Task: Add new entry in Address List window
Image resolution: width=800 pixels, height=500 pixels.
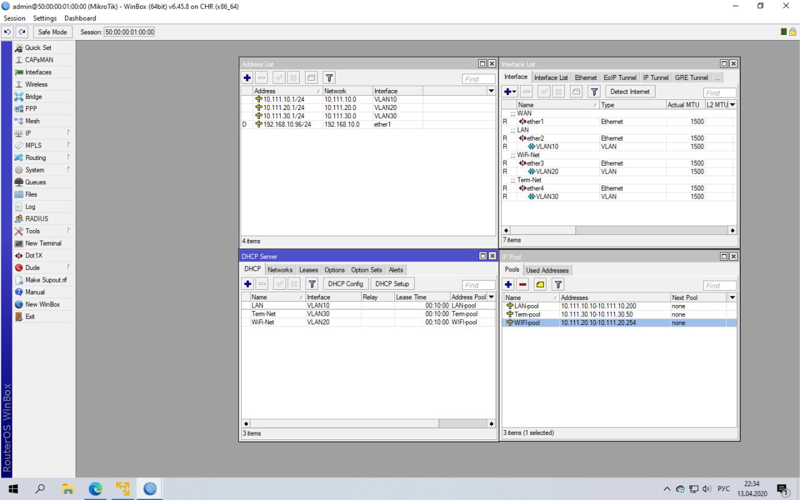Action: [247, 78]
